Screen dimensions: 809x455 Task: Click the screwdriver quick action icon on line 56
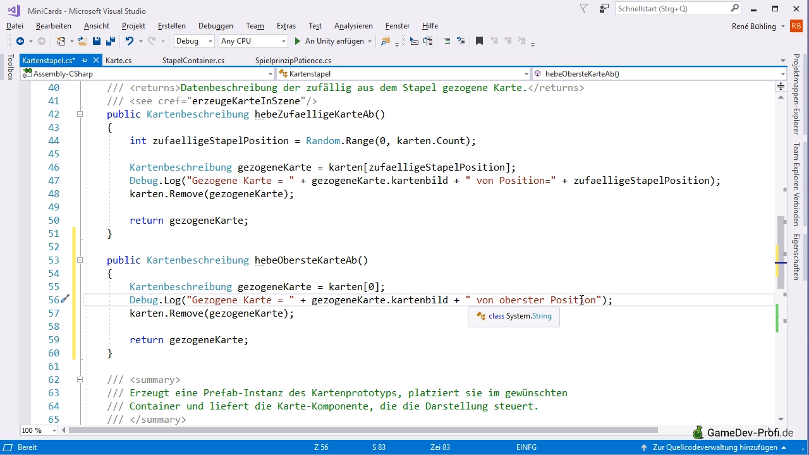tap(65, 300)
